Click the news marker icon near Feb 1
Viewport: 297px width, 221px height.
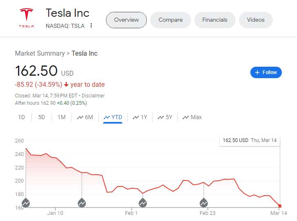pos(143,203)
